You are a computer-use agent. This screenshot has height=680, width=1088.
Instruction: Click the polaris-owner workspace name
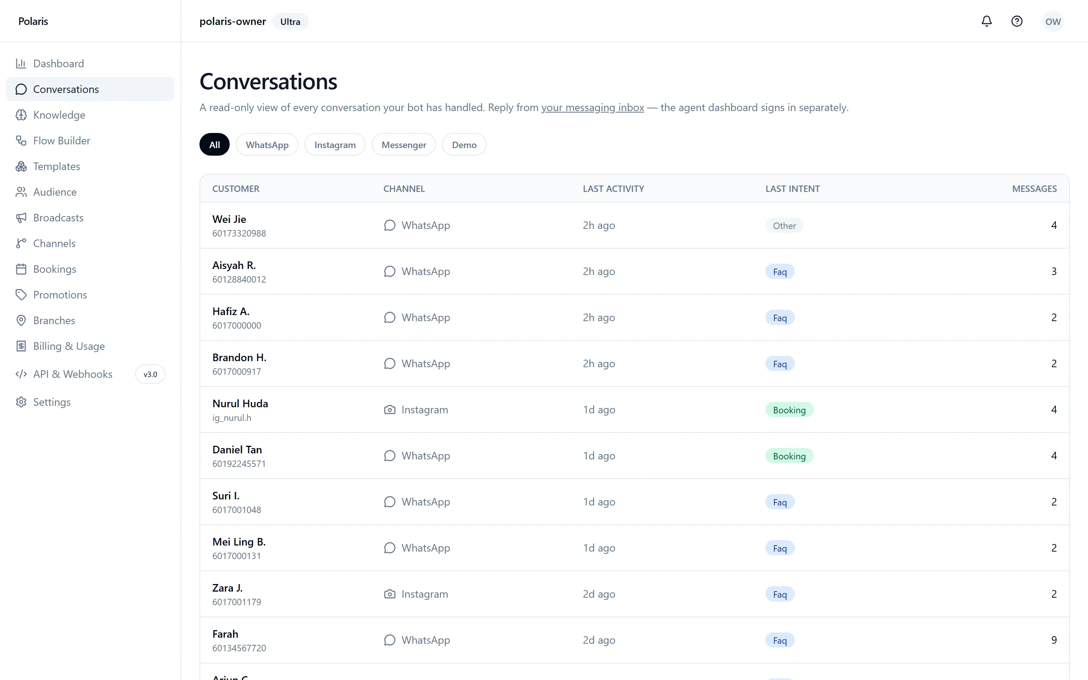(232, 21)
